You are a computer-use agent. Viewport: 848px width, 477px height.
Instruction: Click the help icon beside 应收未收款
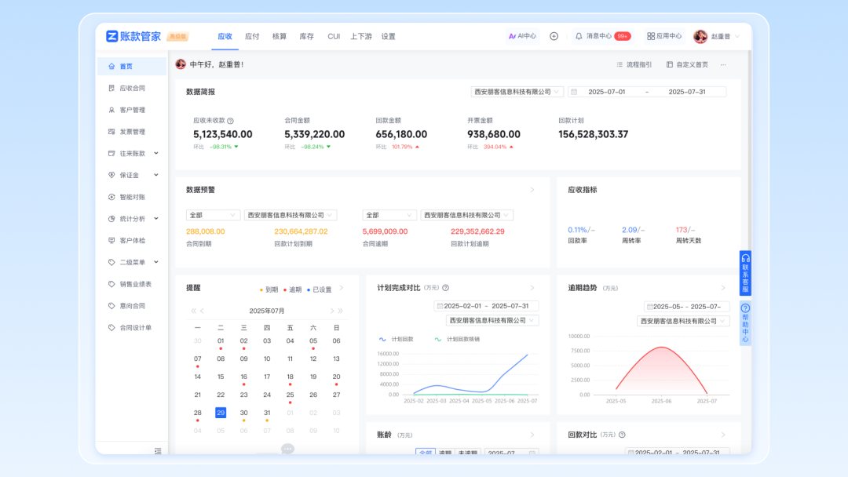coord(230,121)
